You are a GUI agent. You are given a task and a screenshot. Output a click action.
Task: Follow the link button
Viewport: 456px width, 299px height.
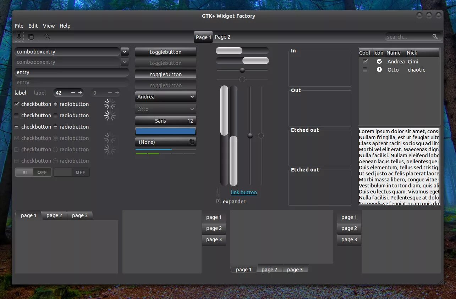[x=244, y=192]
